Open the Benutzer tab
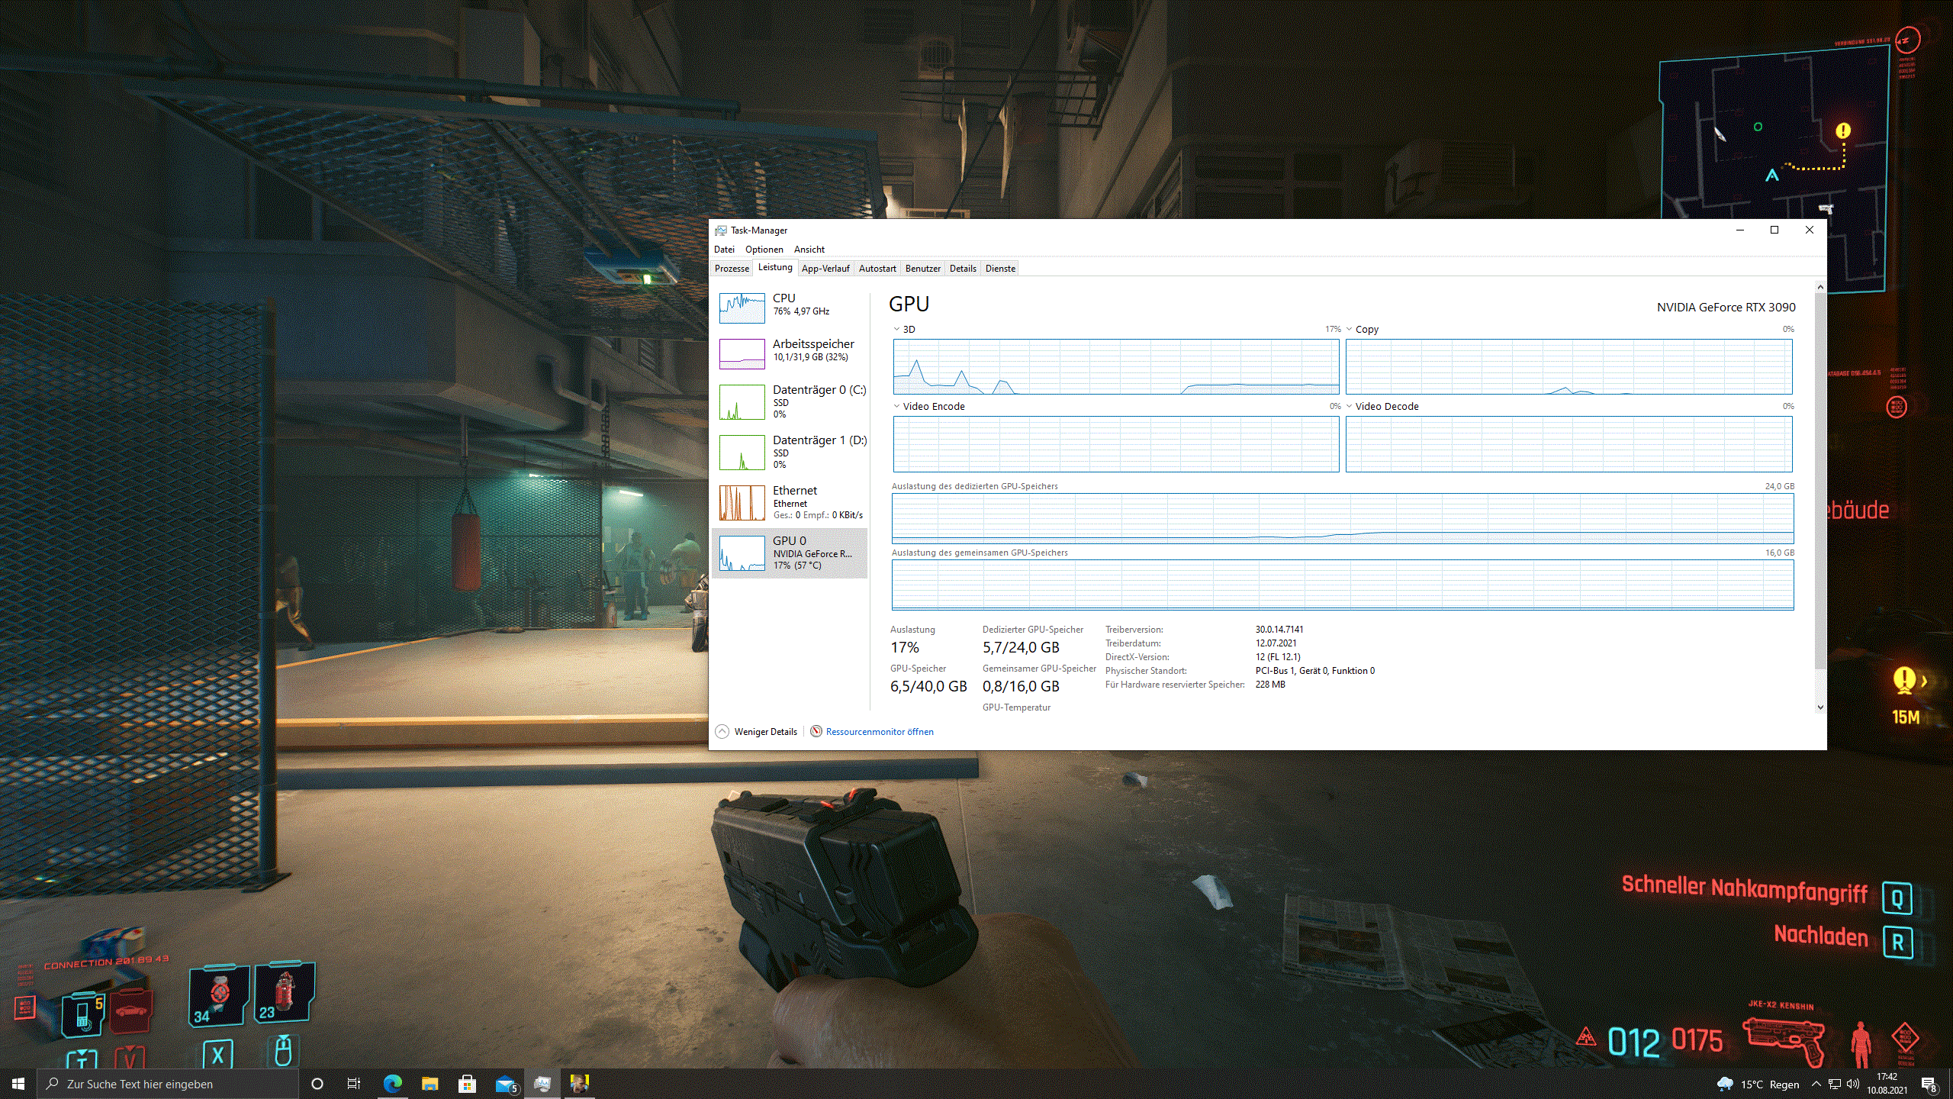Viewport: 1953px width, 1099px height. coord(923,269)
